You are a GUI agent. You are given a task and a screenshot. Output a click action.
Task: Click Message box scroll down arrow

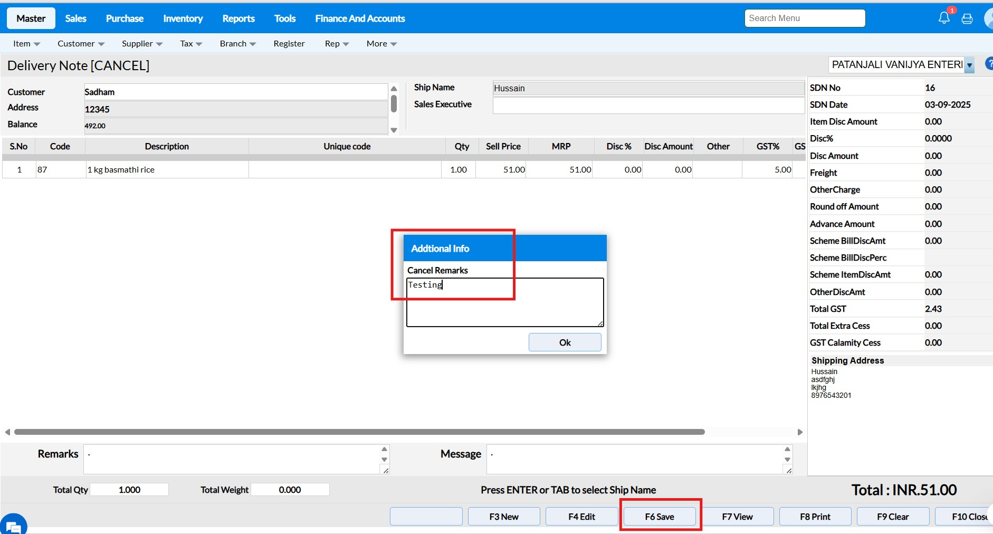(x=788, y=460)
